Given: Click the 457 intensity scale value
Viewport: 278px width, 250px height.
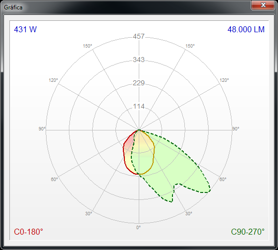Looking at the screenshot, I should (139, 36).
